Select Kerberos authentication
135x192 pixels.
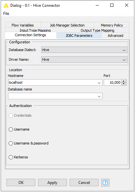pyautogui.click(x=11, y=157)
